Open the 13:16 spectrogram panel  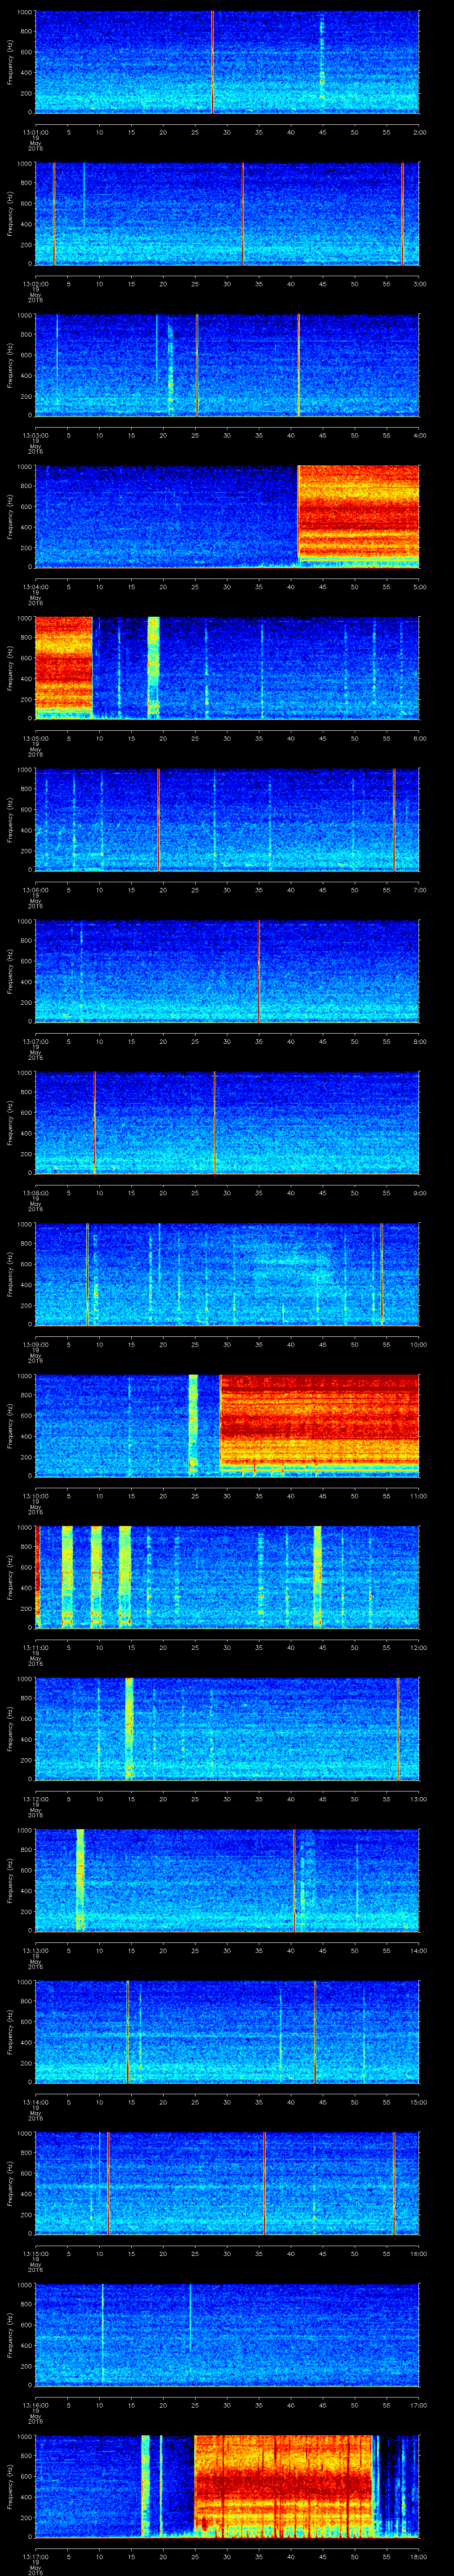227,2334
